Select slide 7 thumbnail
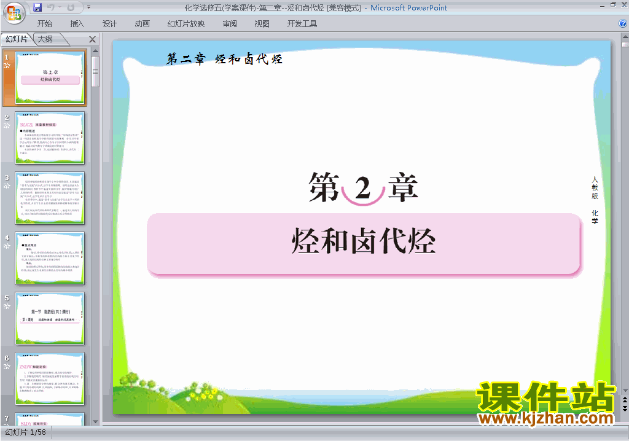Screen dimensions: 629x441 (x=50, y=419)
